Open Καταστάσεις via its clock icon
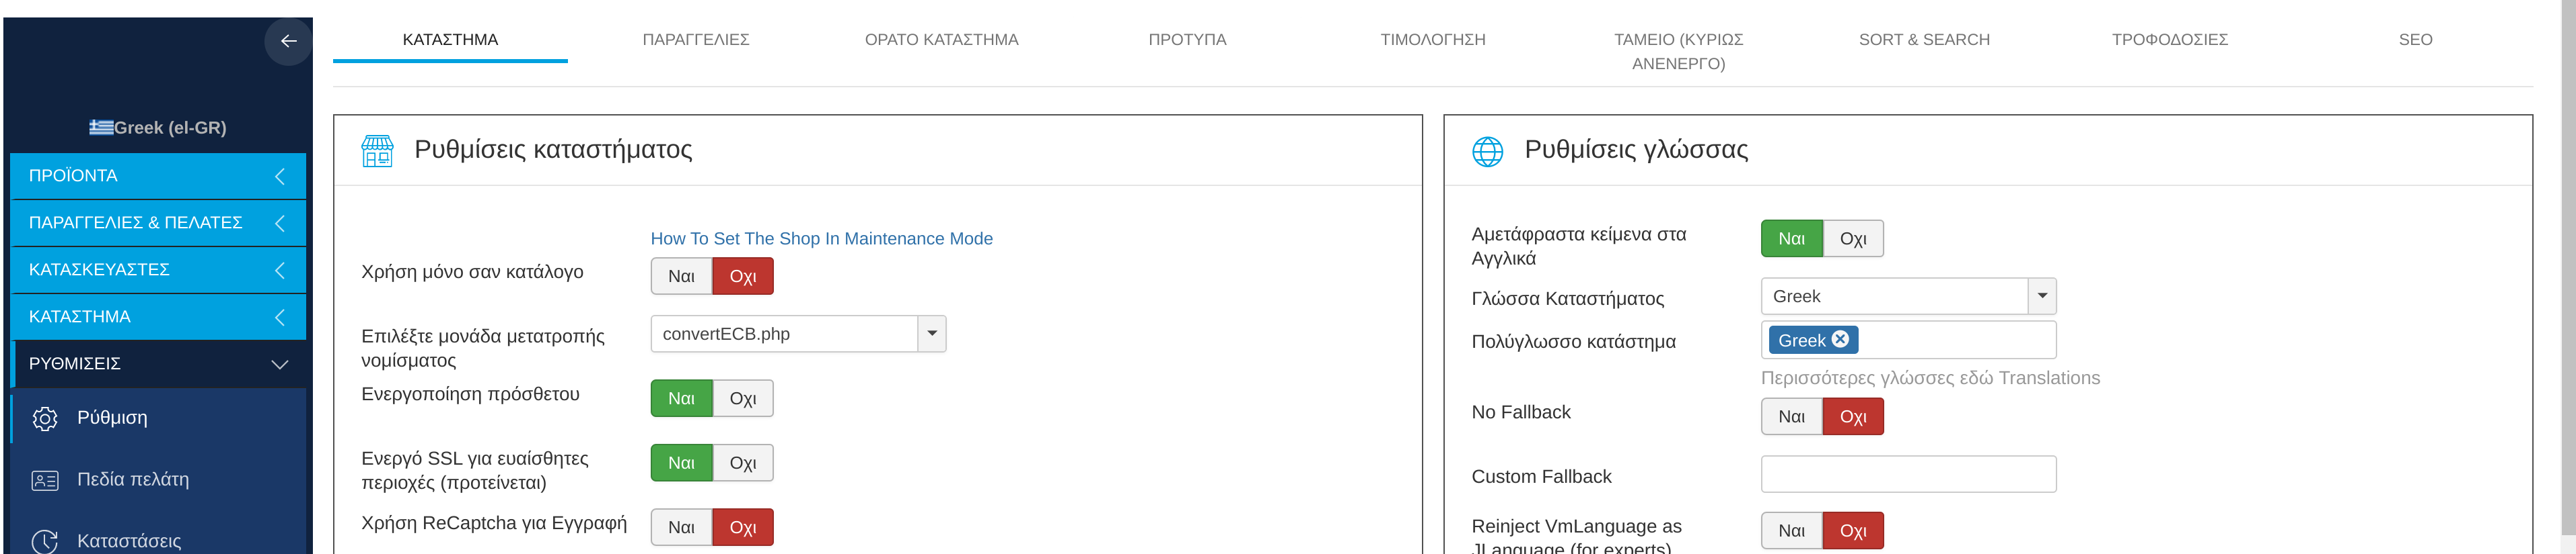2576x554 pixels. point(45,541)
